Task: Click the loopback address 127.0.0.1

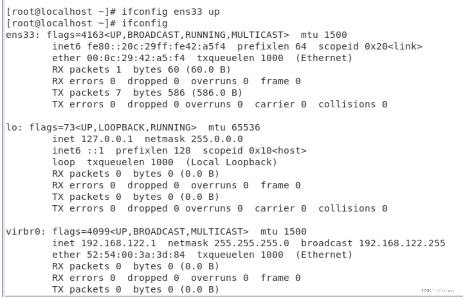Action: pyautogui.click(x=107, y=139)
